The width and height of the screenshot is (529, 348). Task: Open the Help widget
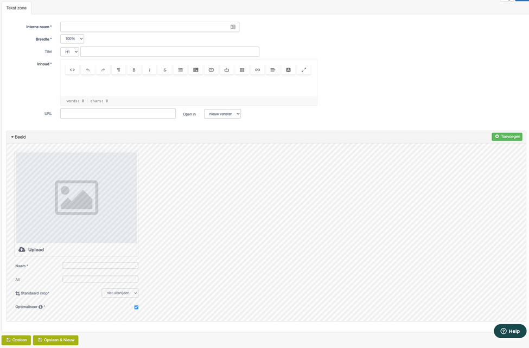pos(510,331)
